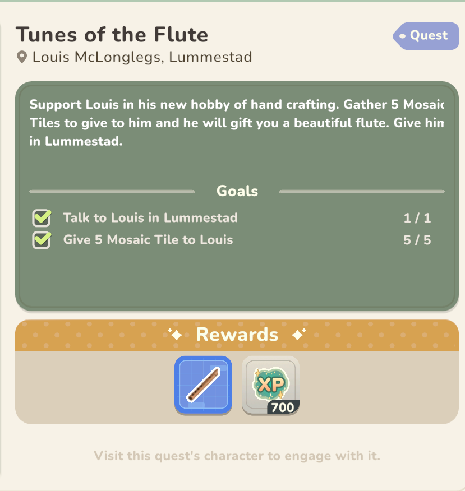Select the Give 5 Mosaic Tile to Louis goal

[148, 240]
